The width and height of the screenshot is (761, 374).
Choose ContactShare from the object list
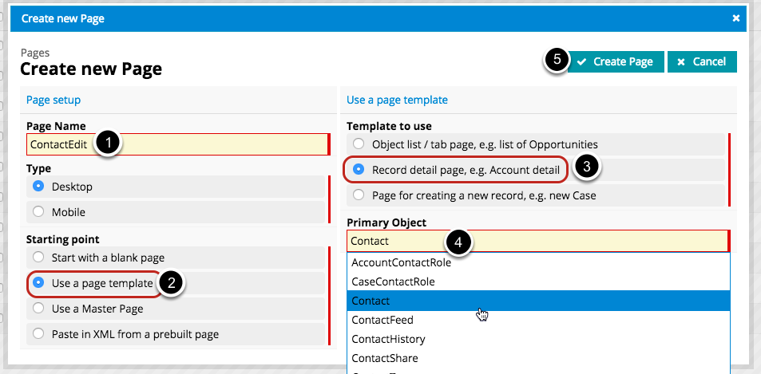(385, 358)
